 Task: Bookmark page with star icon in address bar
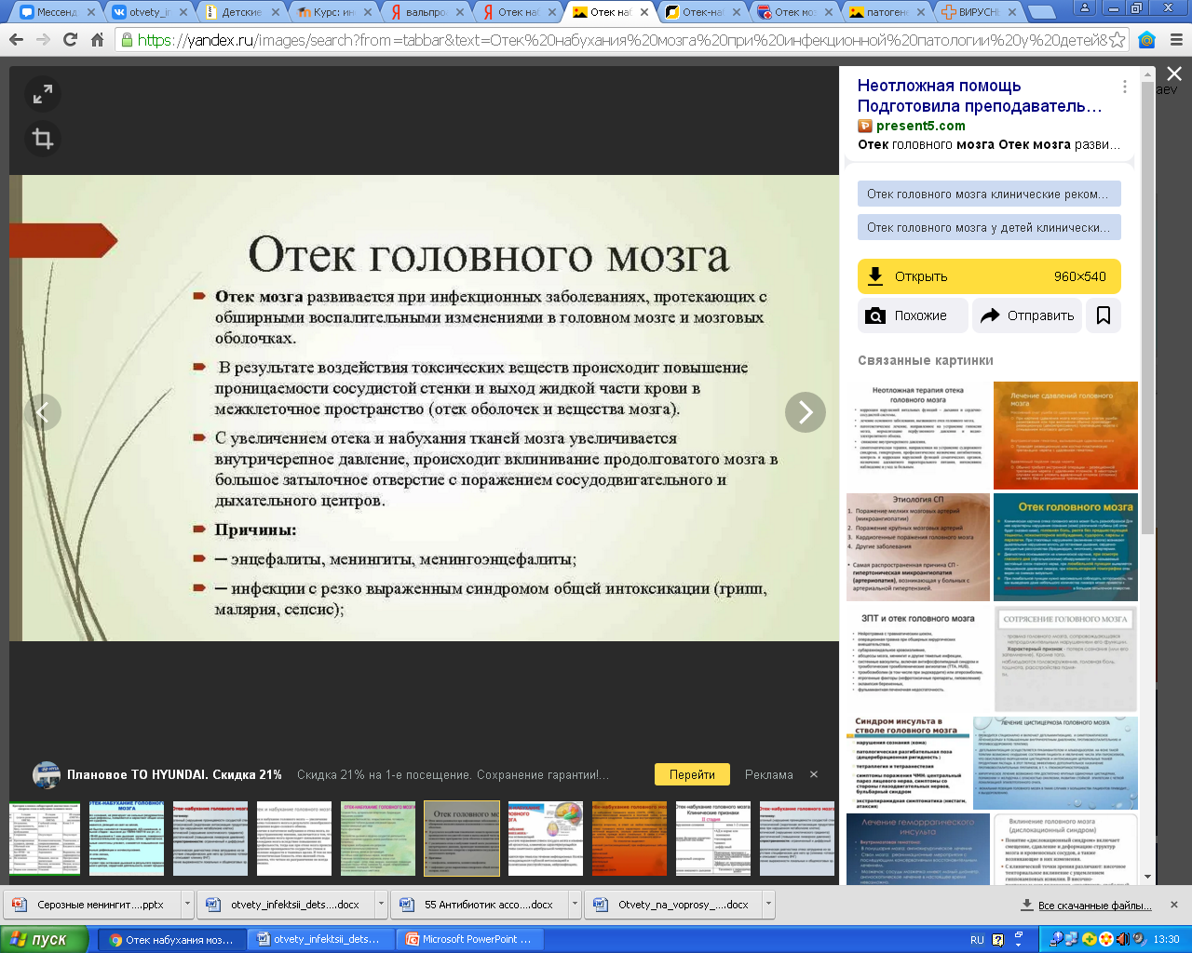pos(1117,40)
